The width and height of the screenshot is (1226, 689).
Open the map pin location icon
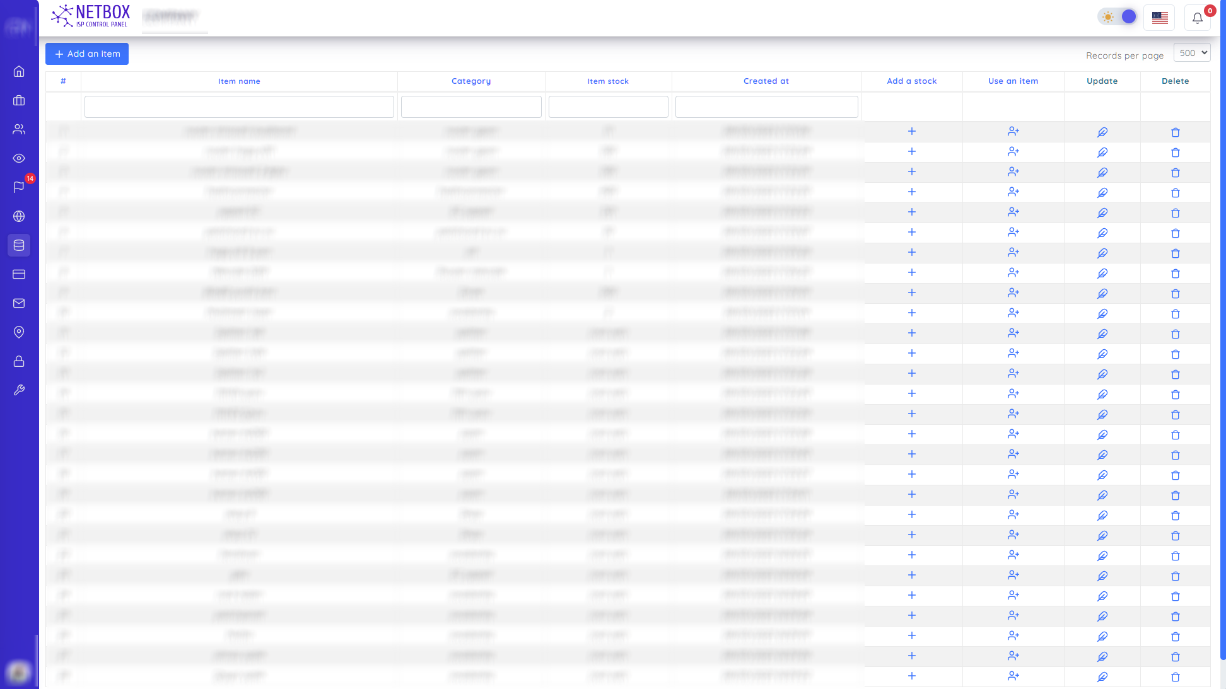pos(19,332)
